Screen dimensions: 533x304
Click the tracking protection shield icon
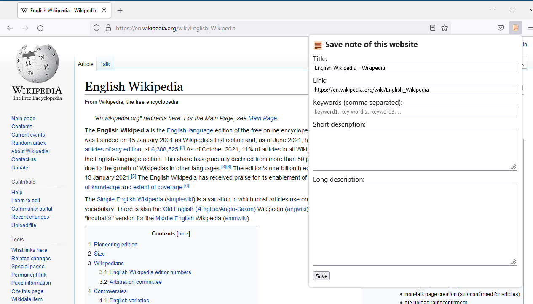click(96, 28)
